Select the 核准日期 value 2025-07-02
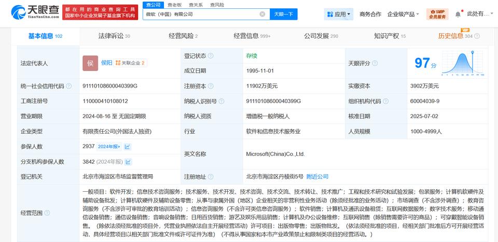 click(x=424, y=117)
